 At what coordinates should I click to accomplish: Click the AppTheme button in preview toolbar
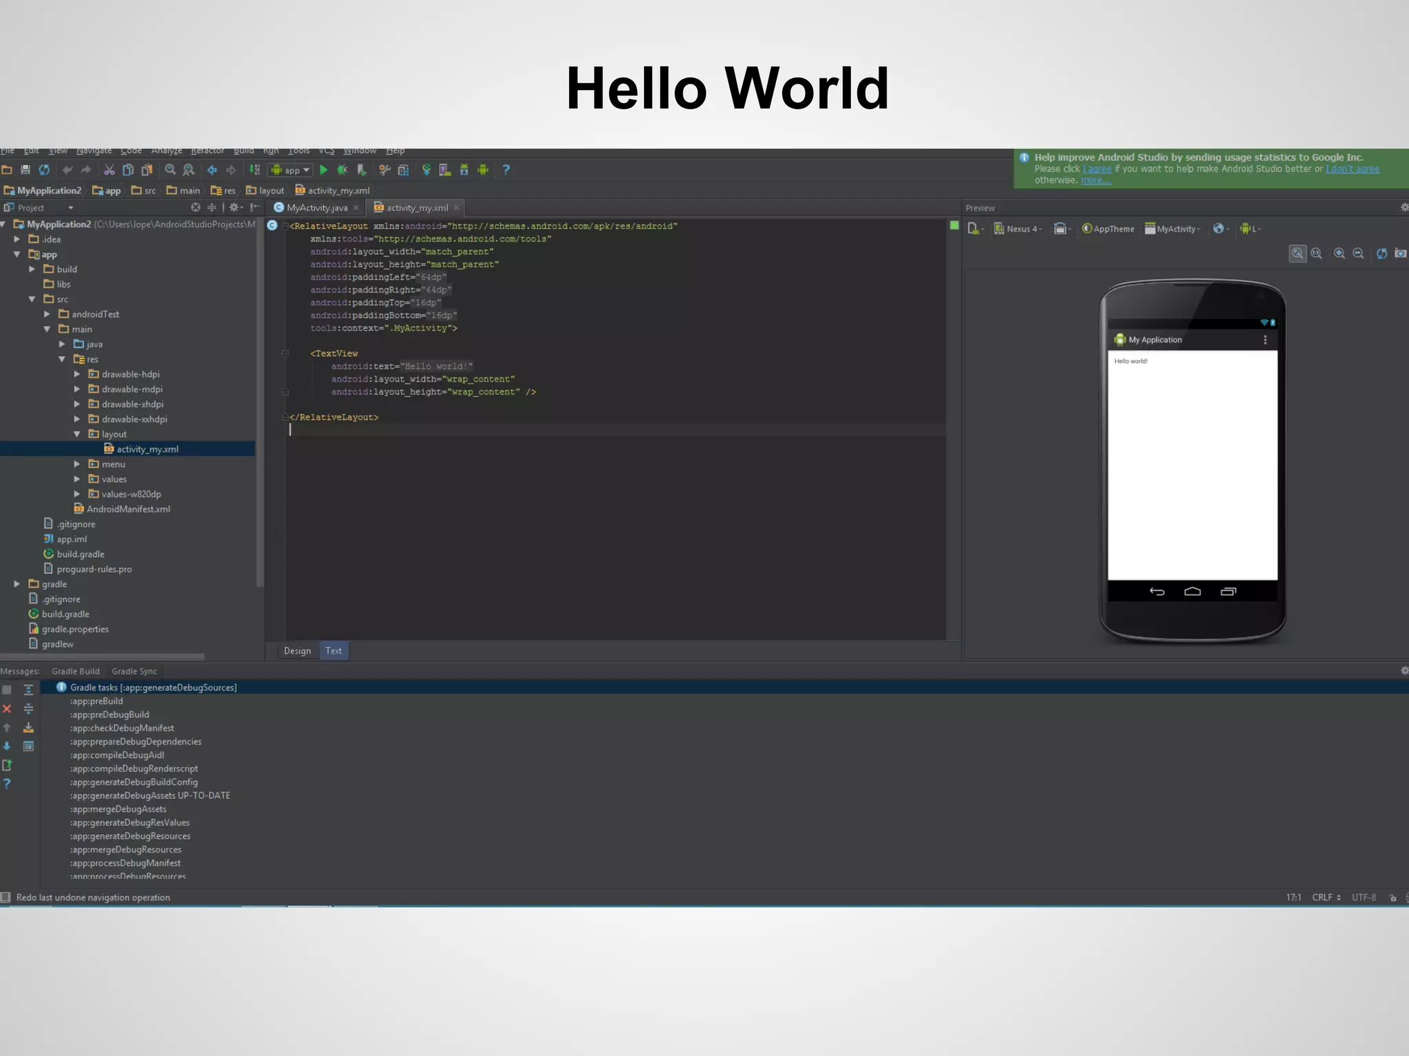coord(1108,229)
